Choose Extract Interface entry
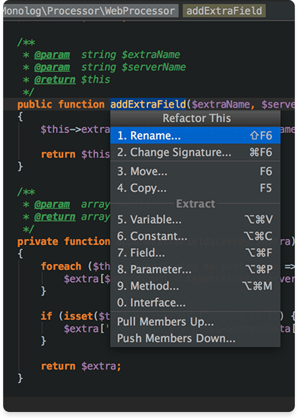Screen dimensions: 298x419 click(195, 303)
